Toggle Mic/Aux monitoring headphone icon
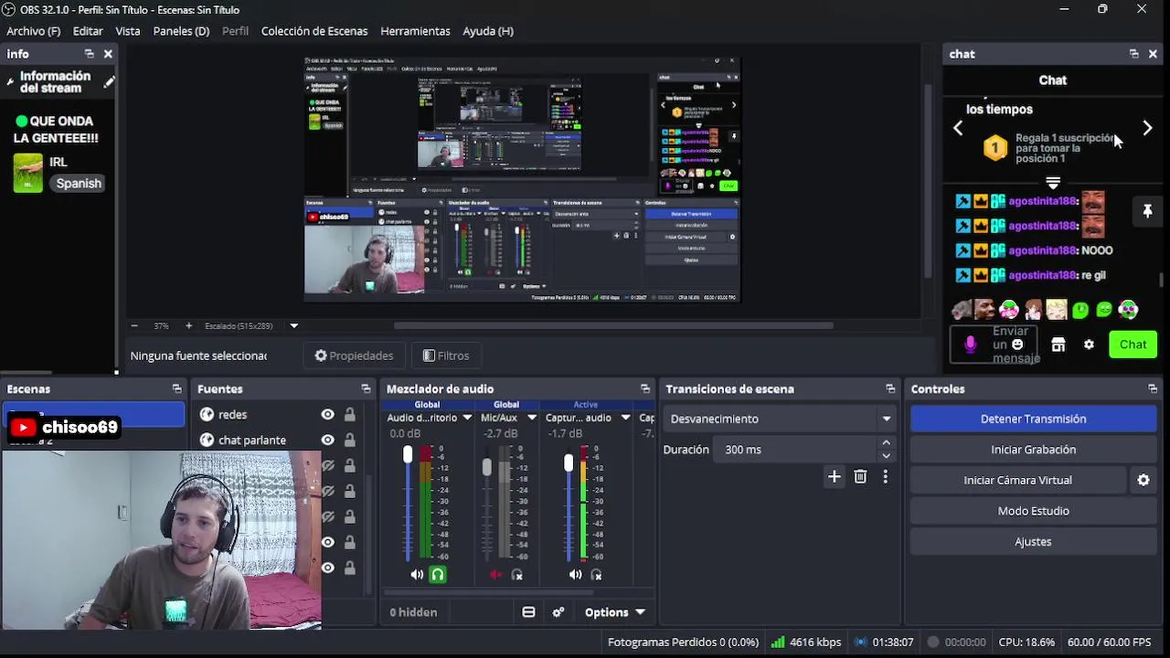 (517, 575)
